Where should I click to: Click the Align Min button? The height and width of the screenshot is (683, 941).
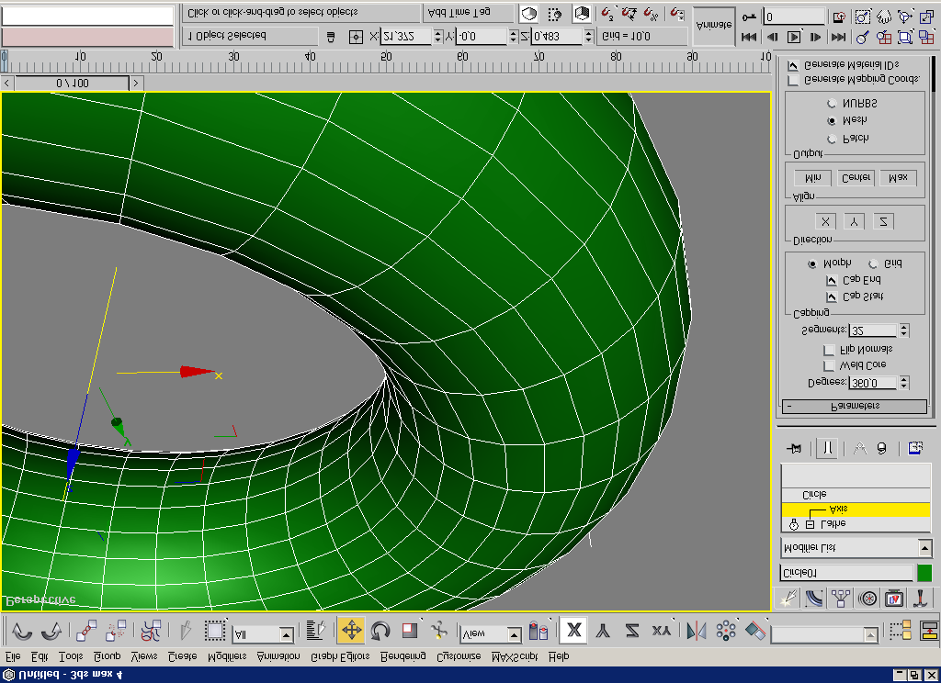tap(812, 178)
